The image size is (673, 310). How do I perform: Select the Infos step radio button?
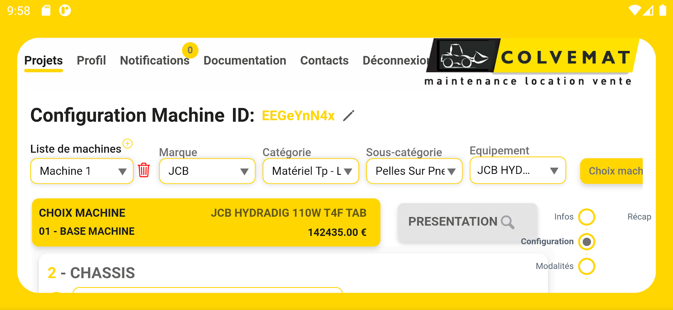tap(586, 217)
